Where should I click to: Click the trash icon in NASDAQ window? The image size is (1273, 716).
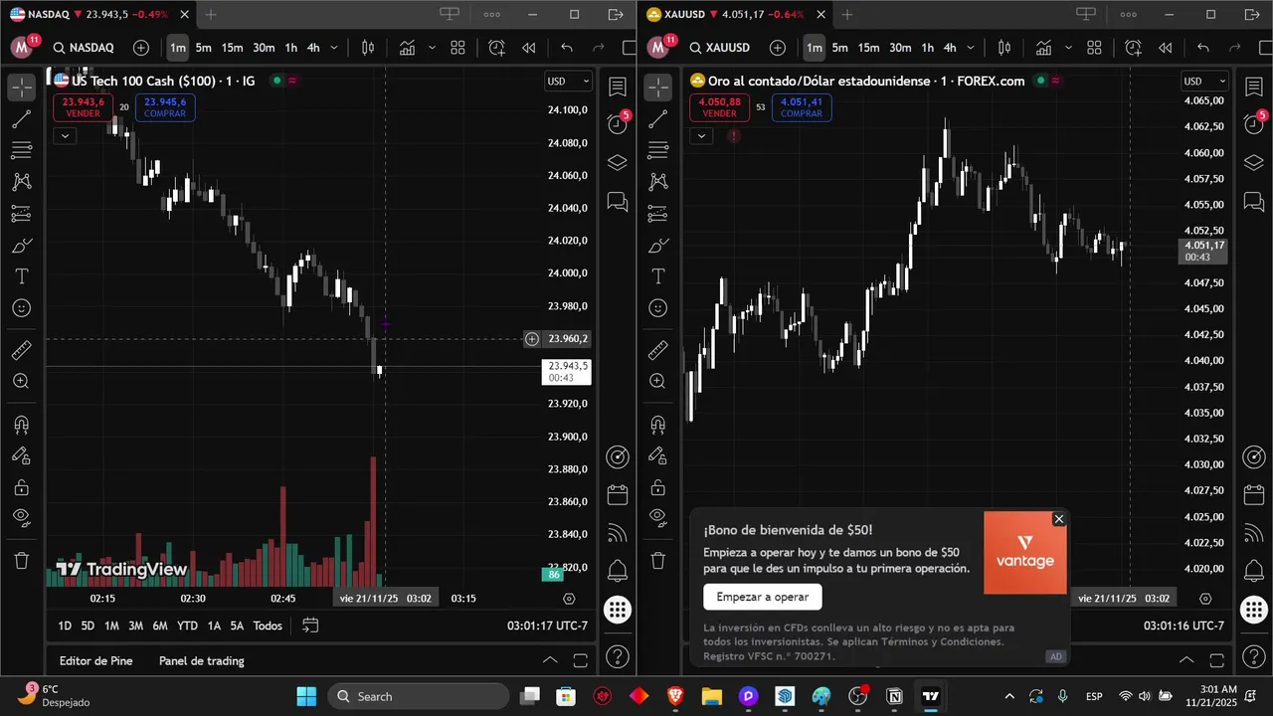point(22,561)
